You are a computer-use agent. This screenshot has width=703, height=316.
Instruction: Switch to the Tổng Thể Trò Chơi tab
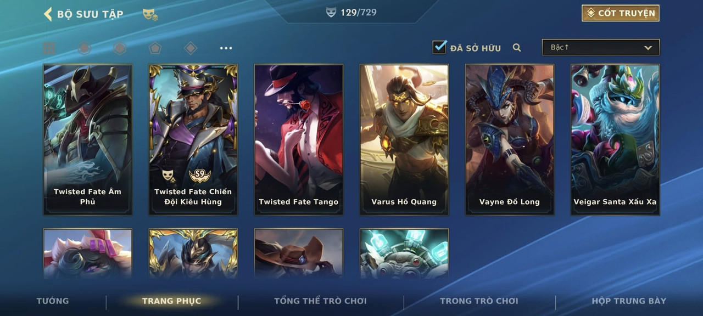tap(320, 301)
